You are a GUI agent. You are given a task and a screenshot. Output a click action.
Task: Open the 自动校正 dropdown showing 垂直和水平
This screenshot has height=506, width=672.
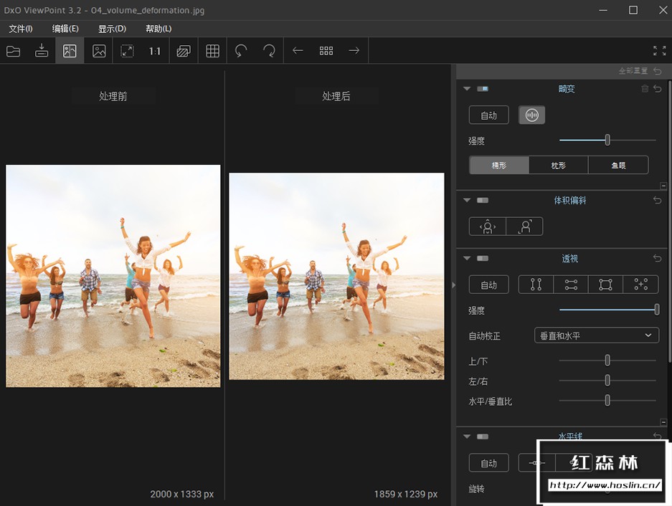point(596,335)
